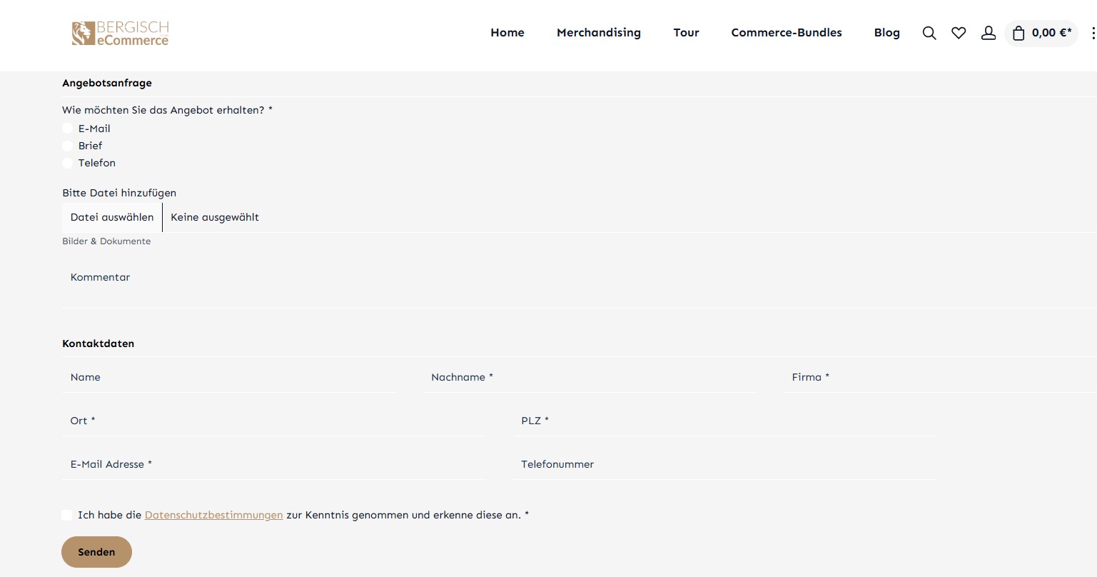Image resolution: width=1097 pixels, height=577 pixels.
Task: Choose the Telefon radio option
Action: coord(68,163)
